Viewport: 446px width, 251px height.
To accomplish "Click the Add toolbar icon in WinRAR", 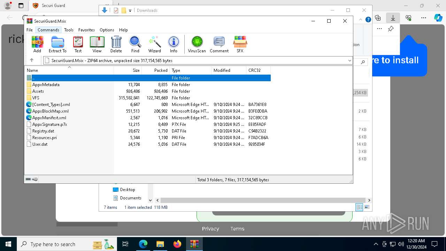I will 37,44.
